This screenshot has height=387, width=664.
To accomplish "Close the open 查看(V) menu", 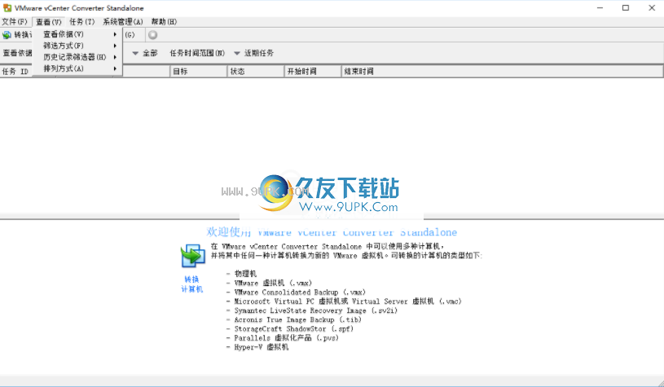I will coord(49,22).
